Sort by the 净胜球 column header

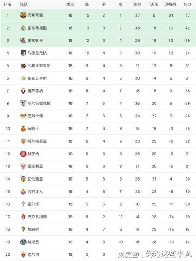click(x=171, y=4)
